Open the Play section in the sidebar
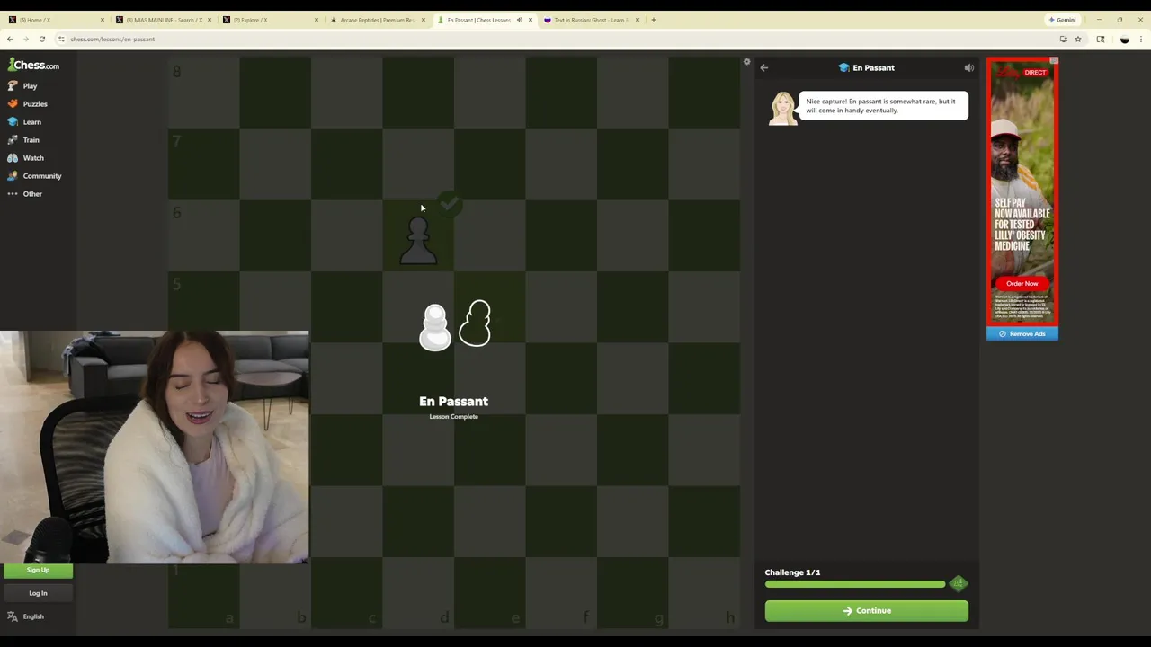This screenshot has width=1151, height=647. pos(30,86)
